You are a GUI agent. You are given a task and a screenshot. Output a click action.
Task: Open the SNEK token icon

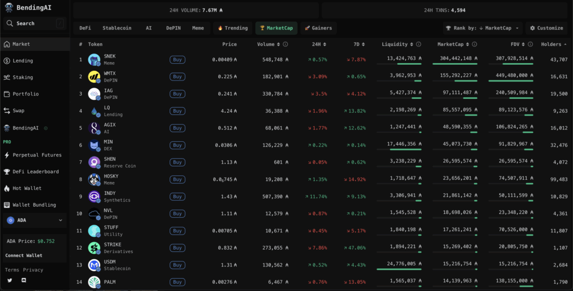click(94, 59)
